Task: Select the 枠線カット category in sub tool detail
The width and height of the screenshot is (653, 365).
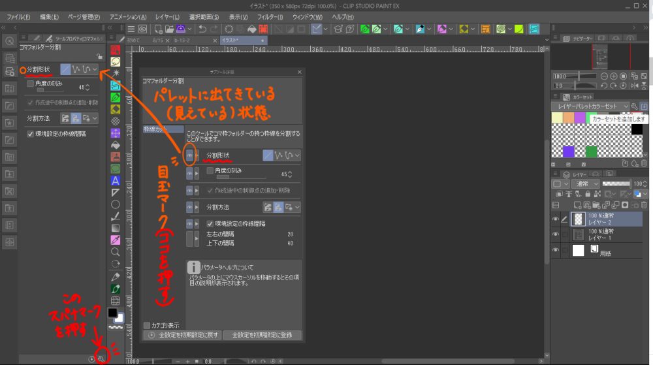Action: [163, 129]
